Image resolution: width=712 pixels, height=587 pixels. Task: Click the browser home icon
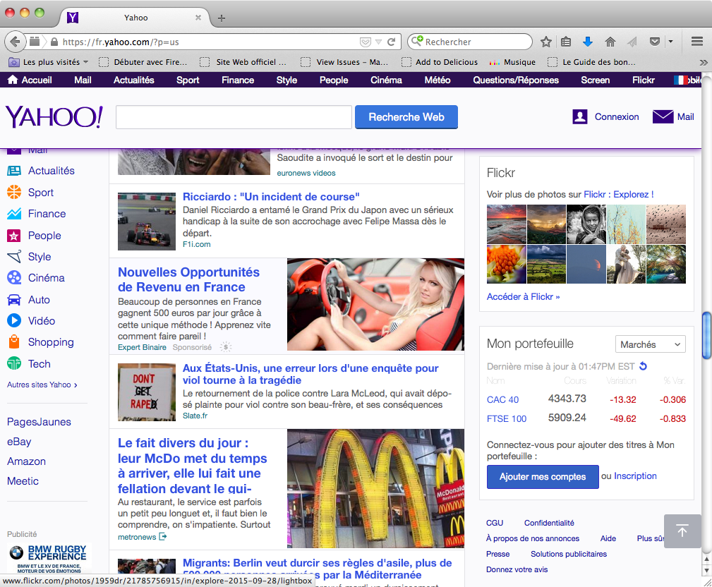coord(610,42)
